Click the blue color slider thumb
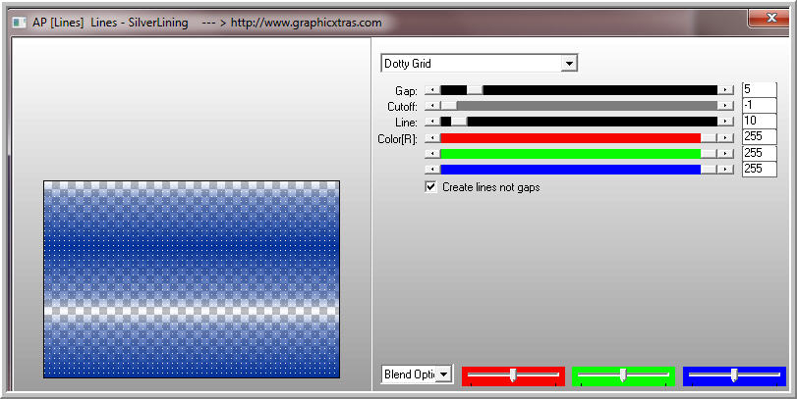The image size is (797, 399). click(x=709, y=170)
